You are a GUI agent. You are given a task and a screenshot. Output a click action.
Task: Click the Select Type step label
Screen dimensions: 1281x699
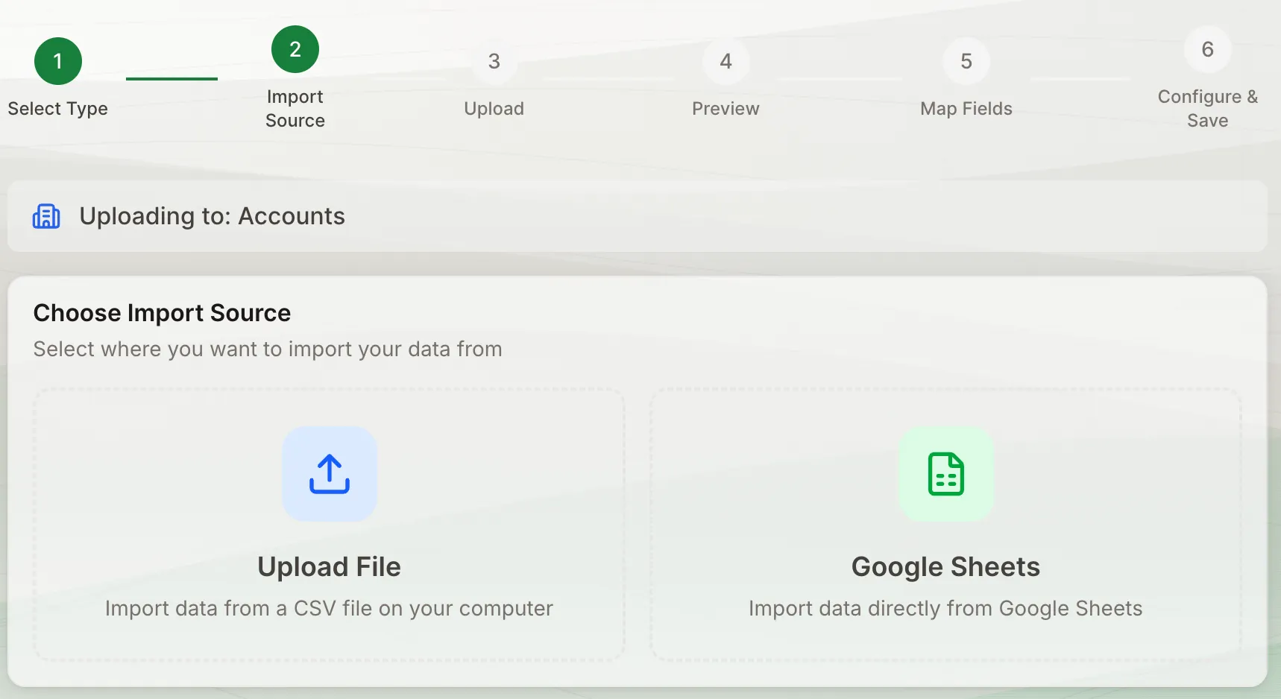(x=57, y=108)
